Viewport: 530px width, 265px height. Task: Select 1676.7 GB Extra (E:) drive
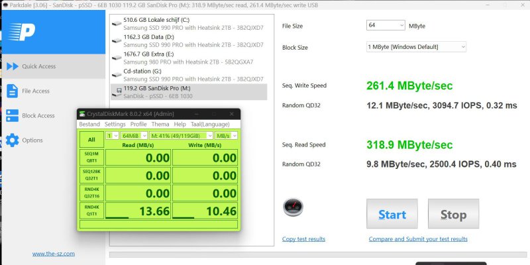click(x=189, y=58)
